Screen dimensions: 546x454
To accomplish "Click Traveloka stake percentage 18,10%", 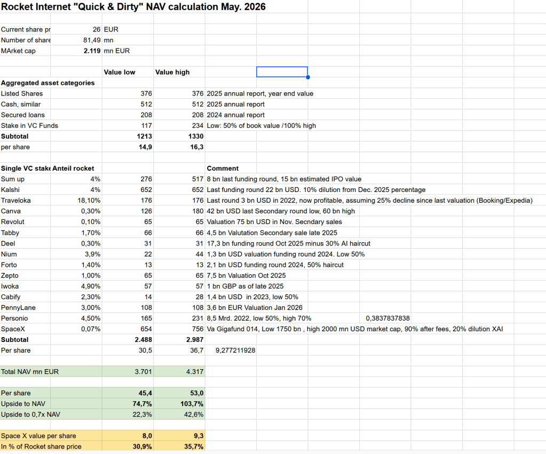I will [89, 201].
